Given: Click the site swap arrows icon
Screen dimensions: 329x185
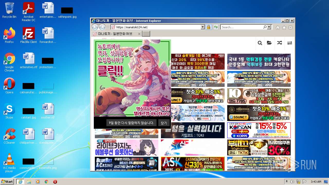Looking at the screenshot, I should pyautogui.click(x=290, y=43).
